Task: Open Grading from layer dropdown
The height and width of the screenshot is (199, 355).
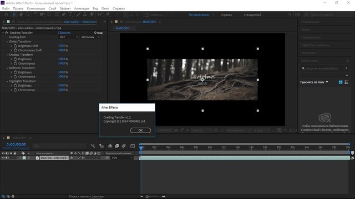Action: tap(69, 37)
